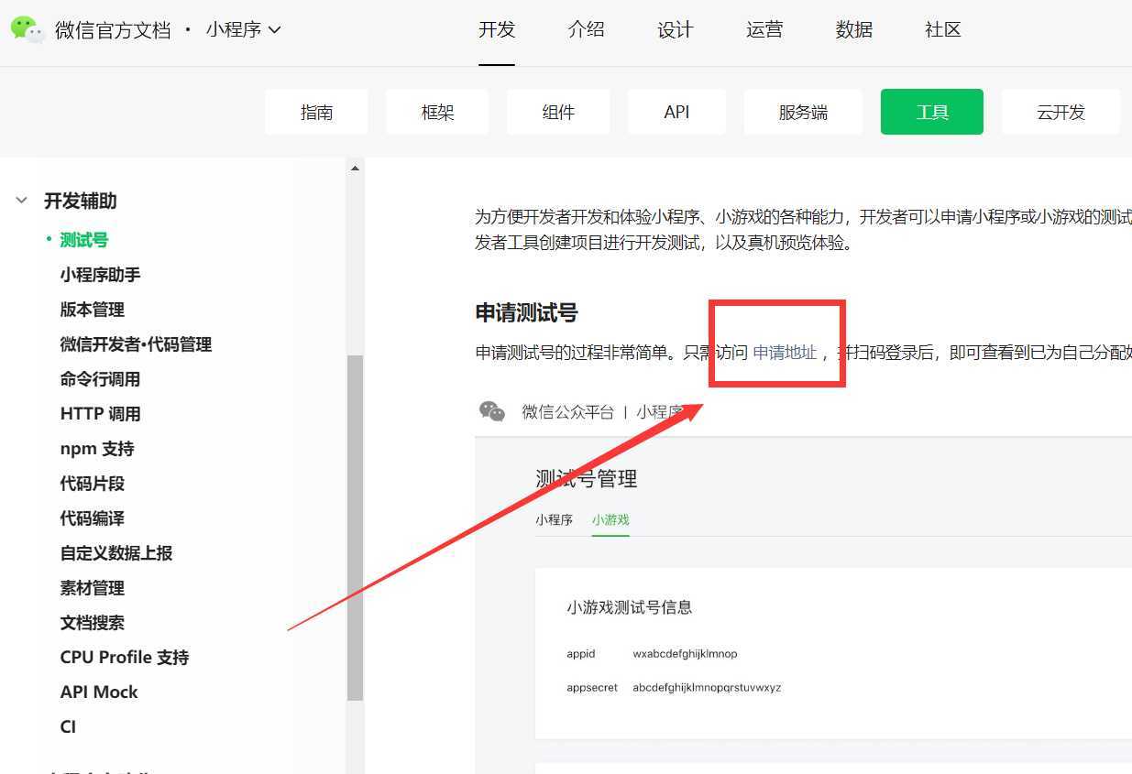Select the API category button

pos(676,112)
